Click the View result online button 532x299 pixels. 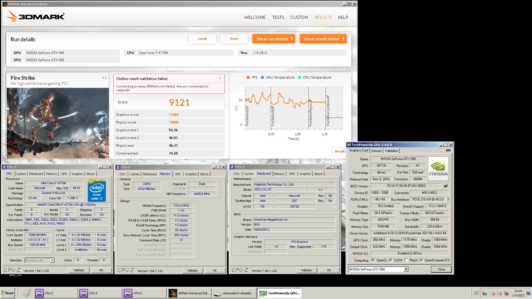[323, 39]
